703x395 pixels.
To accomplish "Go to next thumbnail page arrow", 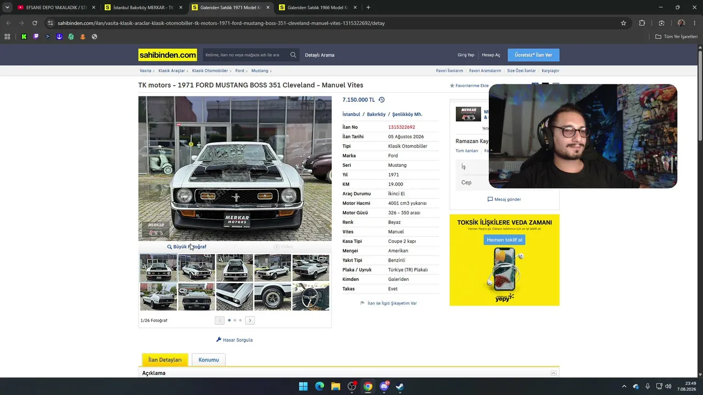I will (x=250, y=320).
